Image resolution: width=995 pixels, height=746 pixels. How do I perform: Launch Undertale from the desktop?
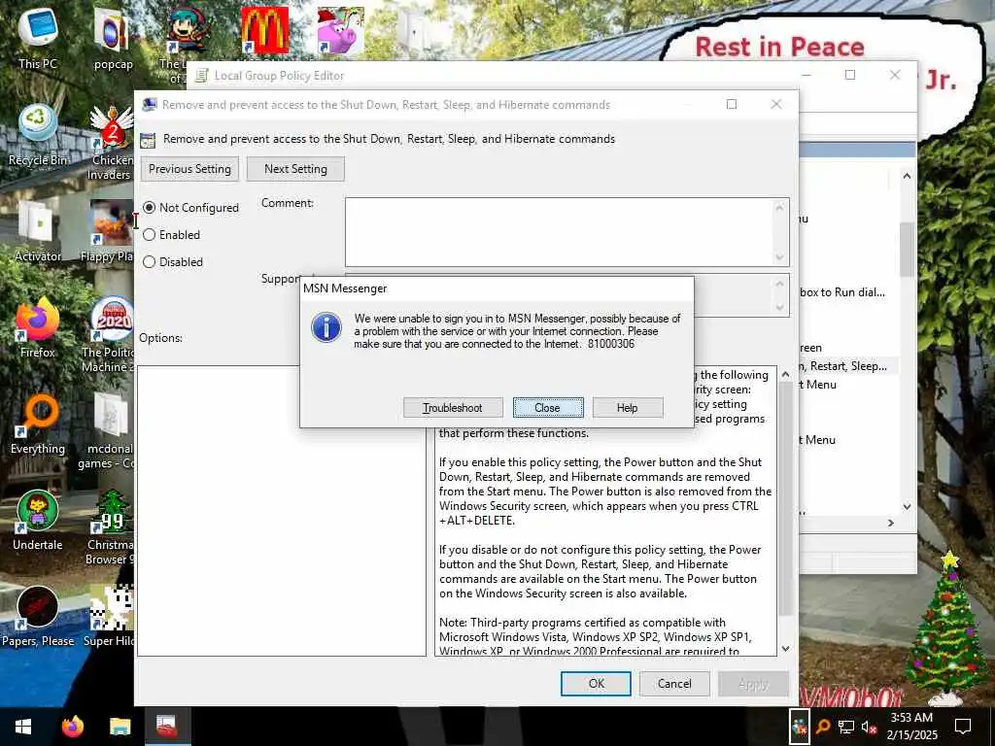click(38, 521)
